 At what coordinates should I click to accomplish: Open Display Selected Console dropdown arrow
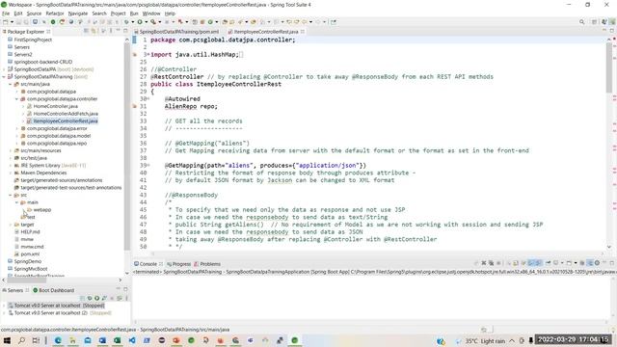pyautogui.click(x=562, y=263)
